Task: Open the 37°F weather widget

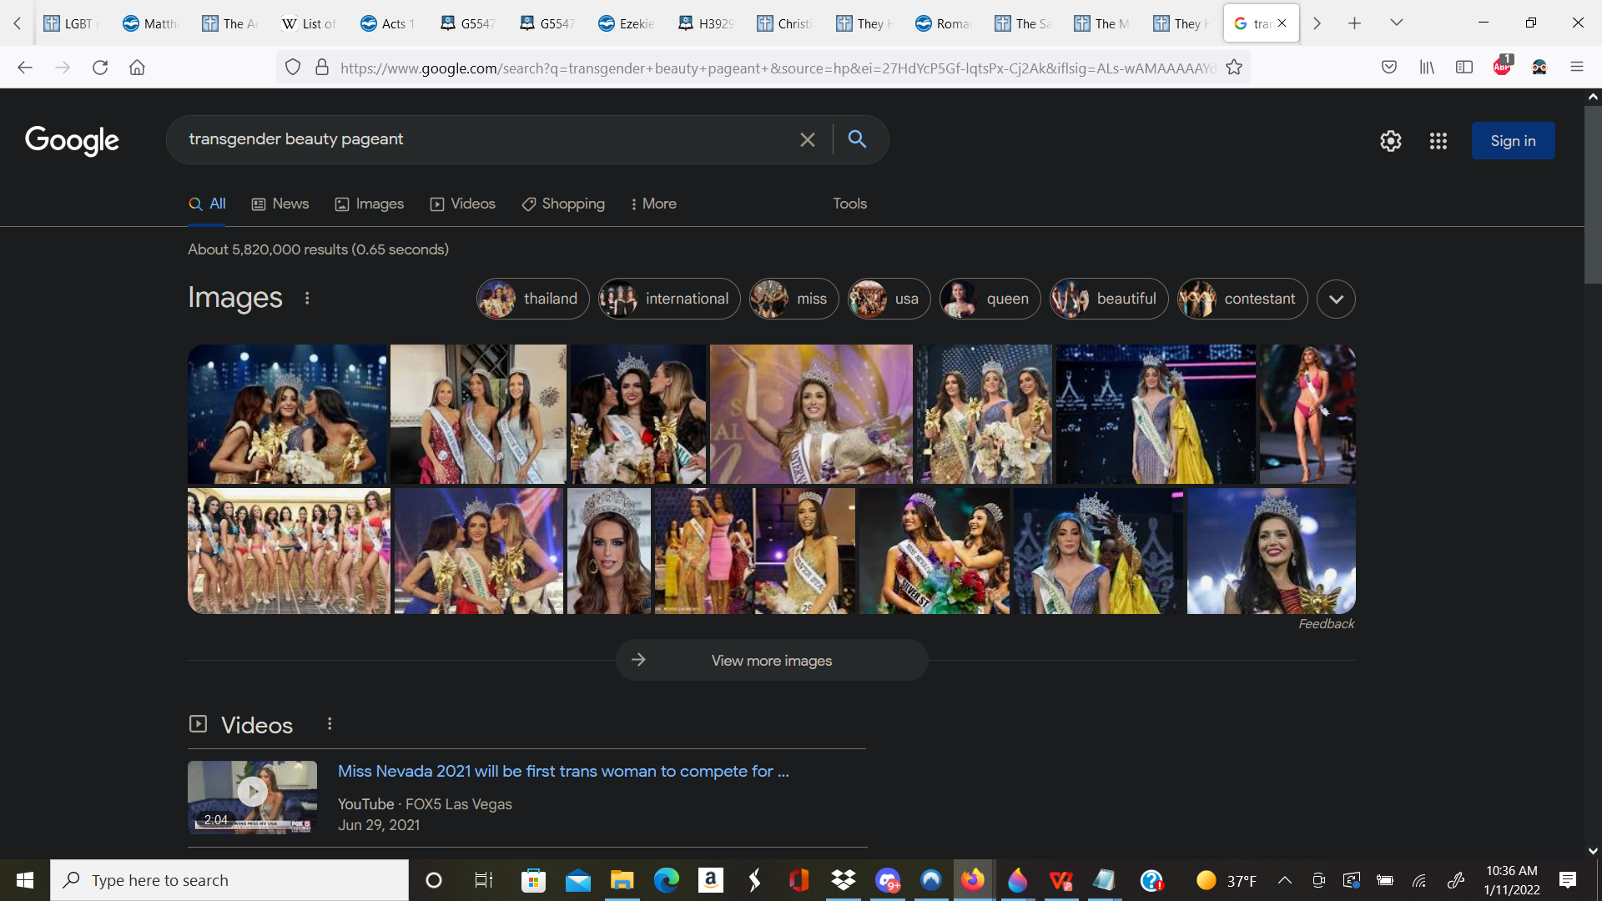Action: (1227, 880)
